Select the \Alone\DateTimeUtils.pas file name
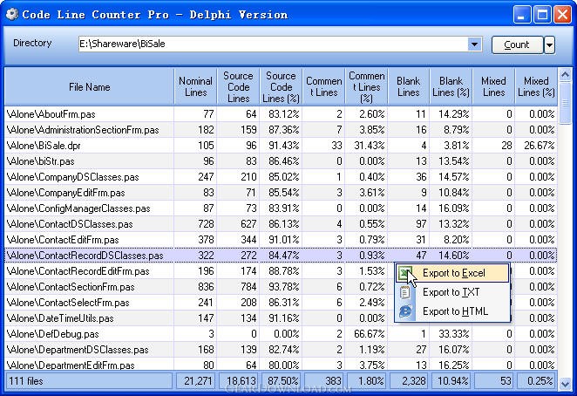577x396 pixels. coord(60,318)
